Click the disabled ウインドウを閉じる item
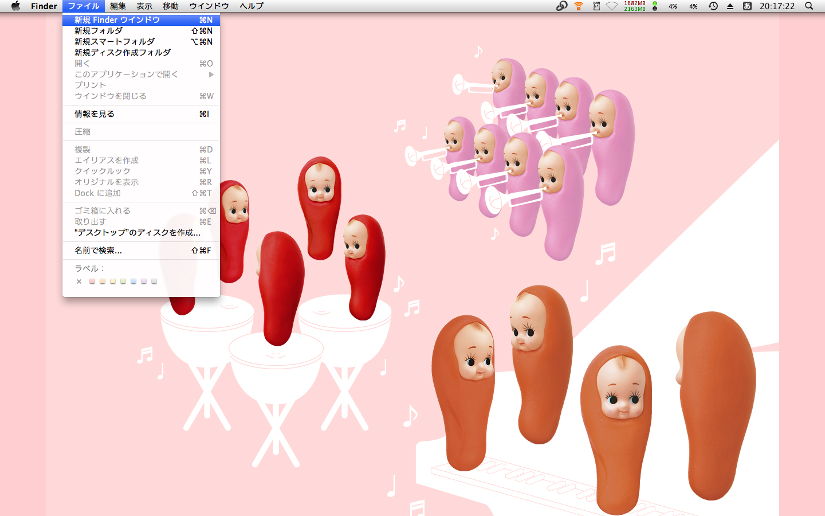Screen dimensions: 825x516 click(x=141, y=96)
